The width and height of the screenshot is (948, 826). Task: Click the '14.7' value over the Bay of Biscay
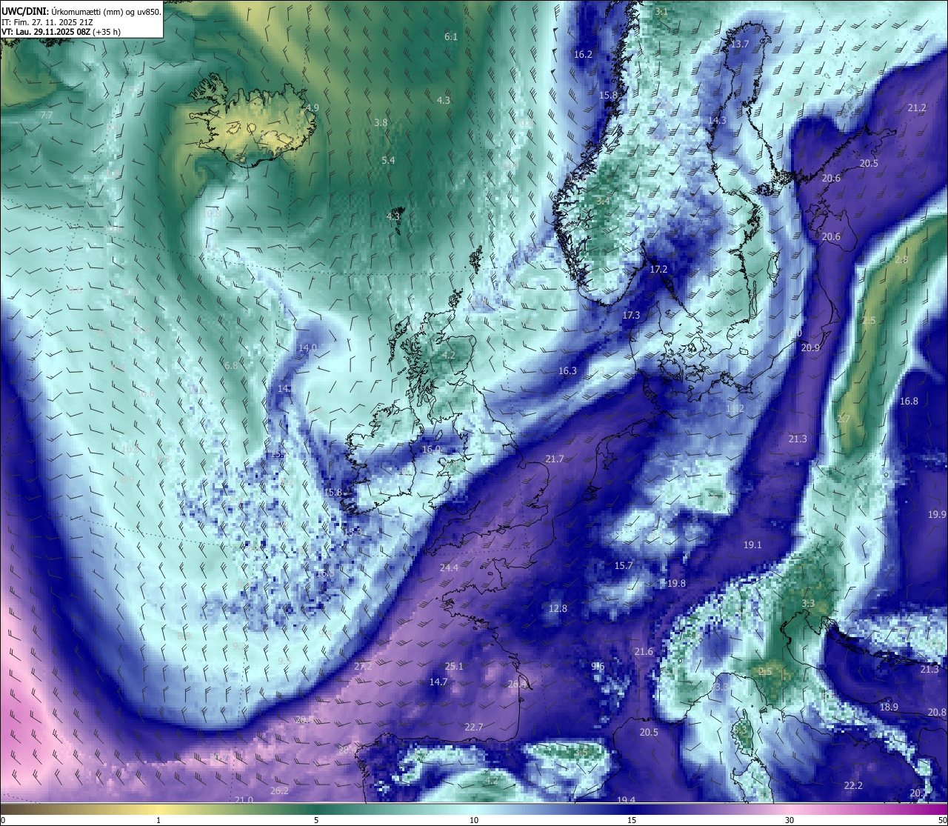point(438,682)
